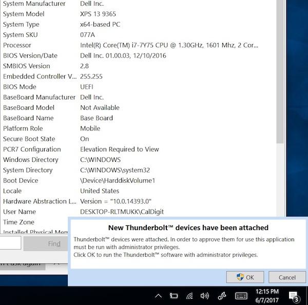The height and width of the screenshot is (305, 308).
Task: Select the System SKU row
Action: 138,35
